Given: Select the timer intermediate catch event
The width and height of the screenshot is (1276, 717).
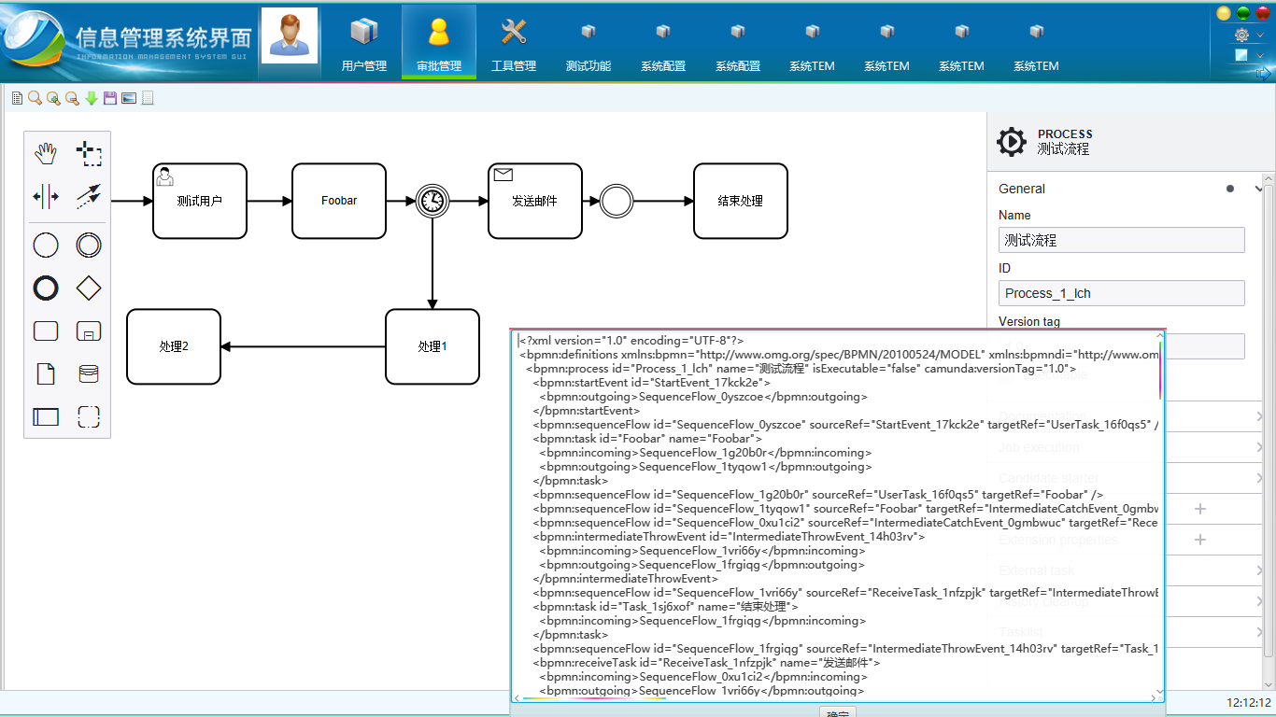Looking at the screenshot, I should (x=432, y=201).
